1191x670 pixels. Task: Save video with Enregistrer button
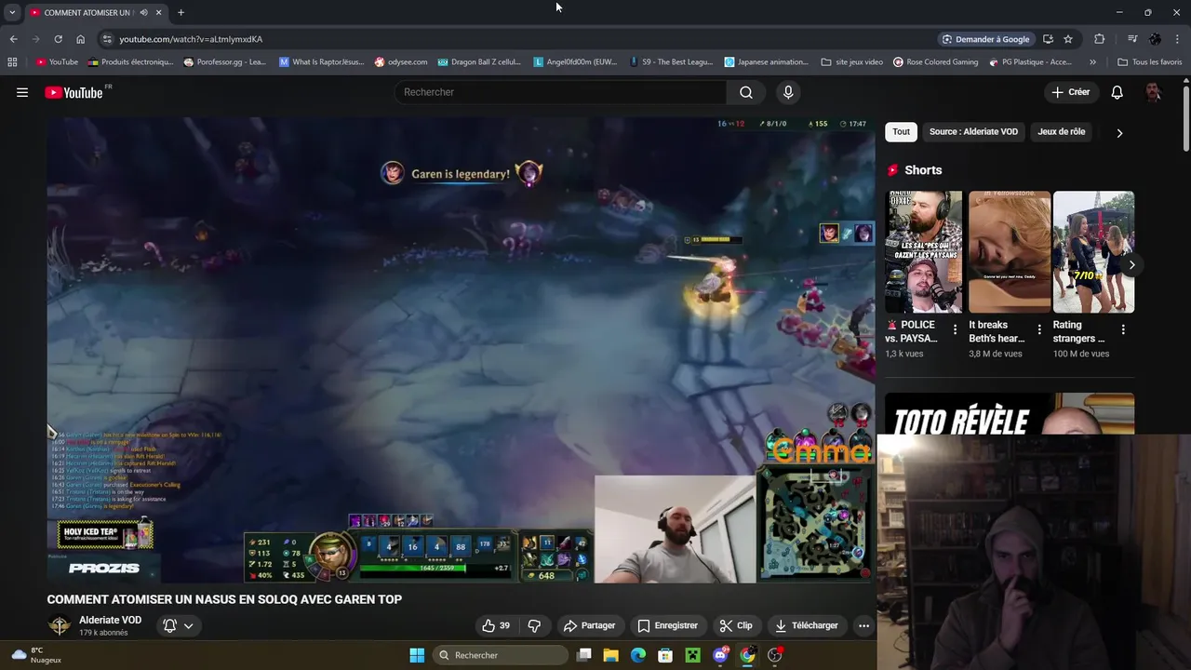coord(667,625)
